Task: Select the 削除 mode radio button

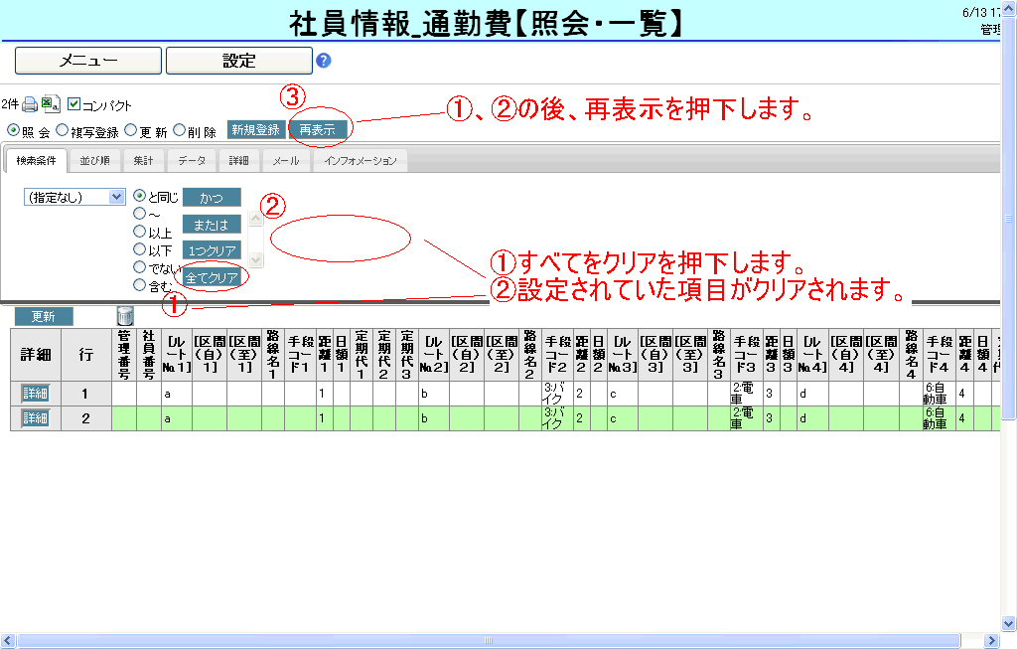Action: 179,129
